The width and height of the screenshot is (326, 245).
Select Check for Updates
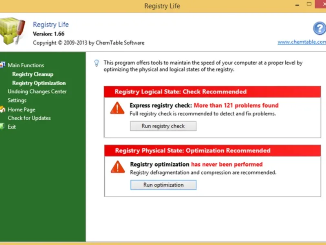(x=29, y=118)
